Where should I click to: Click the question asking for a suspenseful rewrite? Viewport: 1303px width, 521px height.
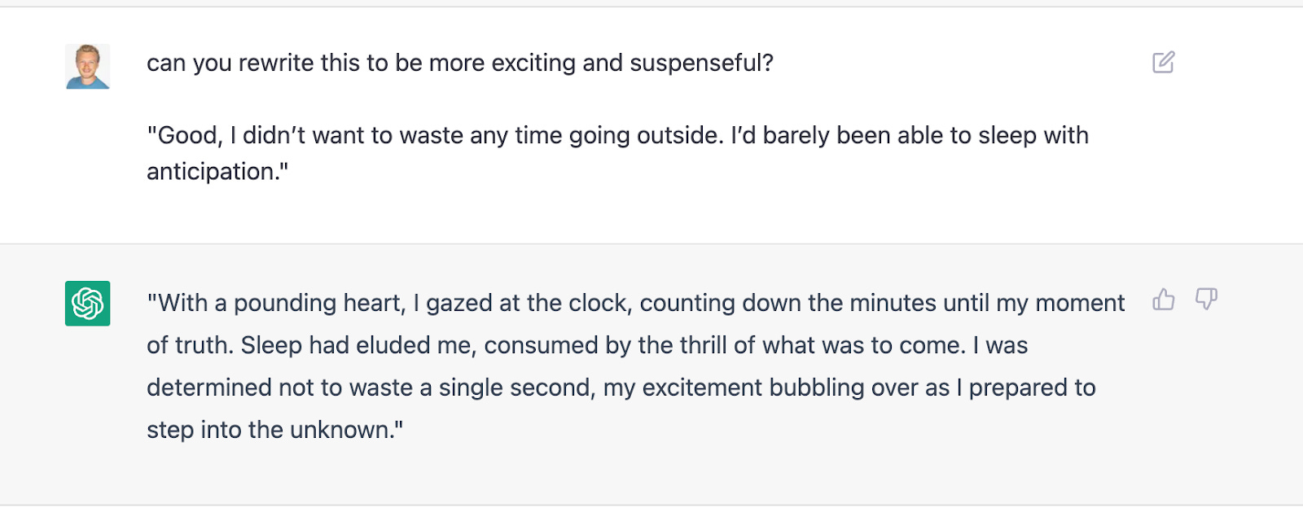460,63
